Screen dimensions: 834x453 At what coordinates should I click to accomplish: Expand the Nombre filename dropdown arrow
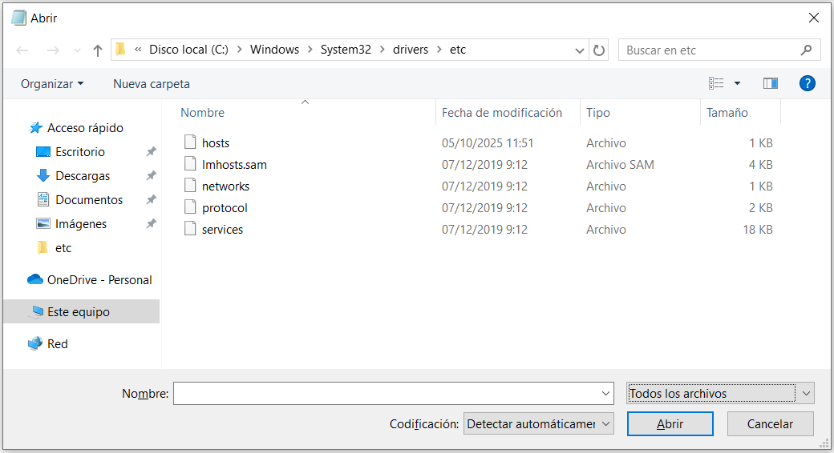[x=605, y=394]
